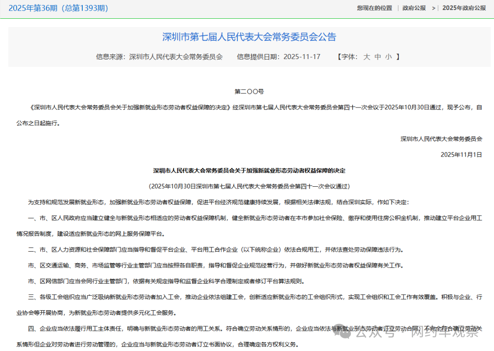Image resolution: width=494 pixels, height=351 pixels.
Task: Click the paragraph starting 市、区网信部门应当会同
Action: pos(166,281)
